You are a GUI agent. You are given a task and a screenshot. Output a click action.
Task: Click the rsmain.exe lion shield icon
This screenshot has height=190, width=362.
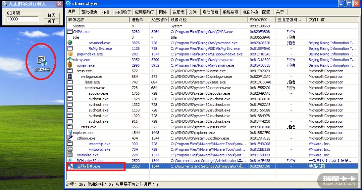70,65
